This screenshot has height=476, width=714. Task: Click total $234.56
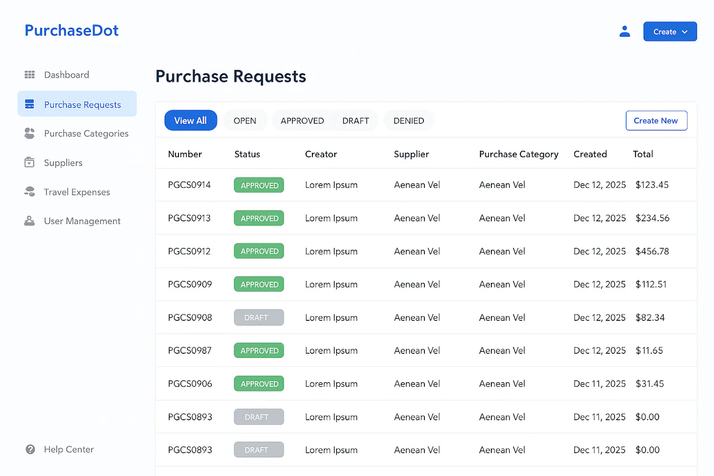[652, 218]
